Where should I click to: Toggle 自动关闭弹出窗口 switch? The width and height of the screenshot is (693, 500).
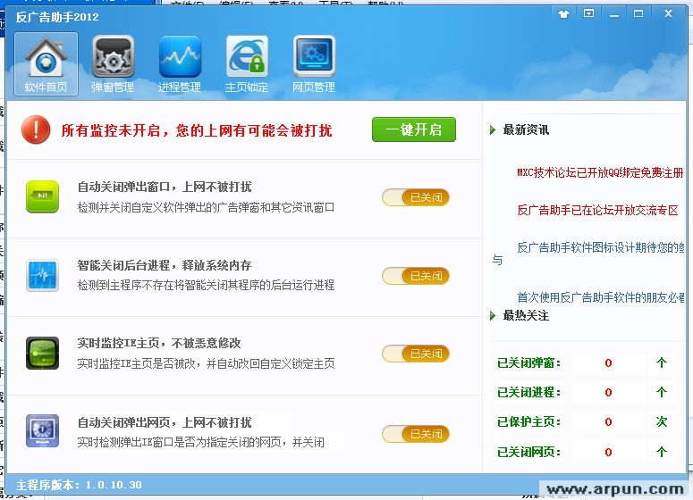416,197
